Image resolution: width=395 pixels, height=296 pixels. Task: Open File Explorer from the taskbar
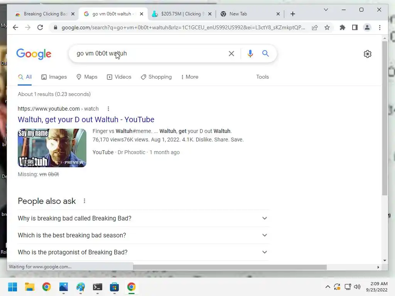[29, 287]
